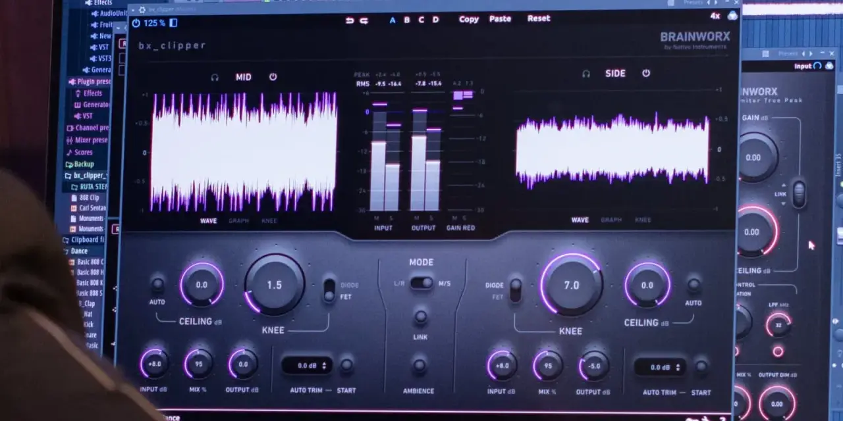Screen dimensions: 843x421
Task: Flip the SIDE DIODE/FET switch
Action: click(x=515, y=290)
